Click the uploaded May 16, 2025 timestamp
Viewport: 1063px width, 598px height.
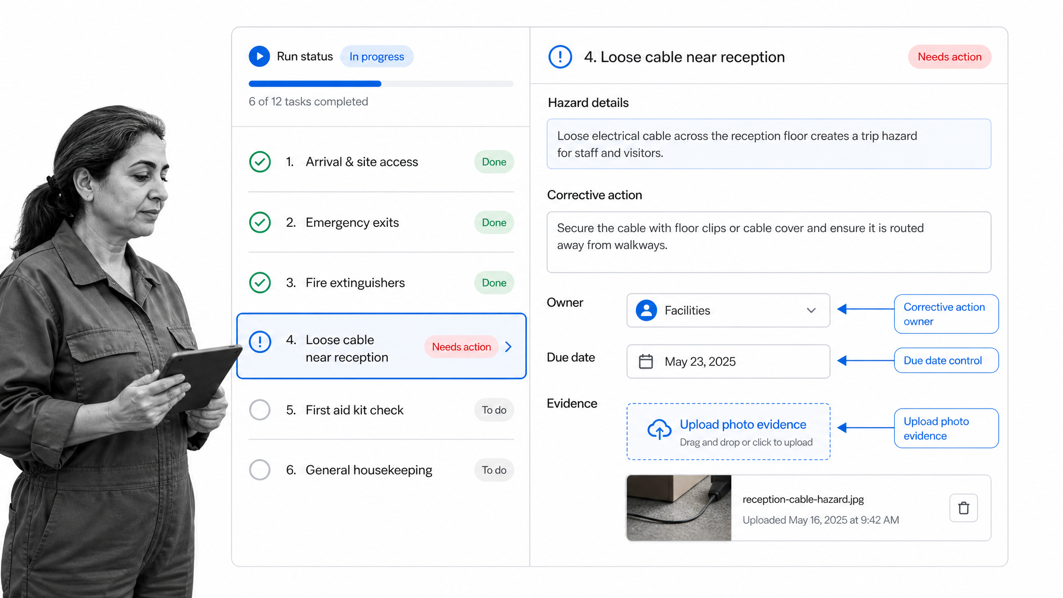point(821,520)
